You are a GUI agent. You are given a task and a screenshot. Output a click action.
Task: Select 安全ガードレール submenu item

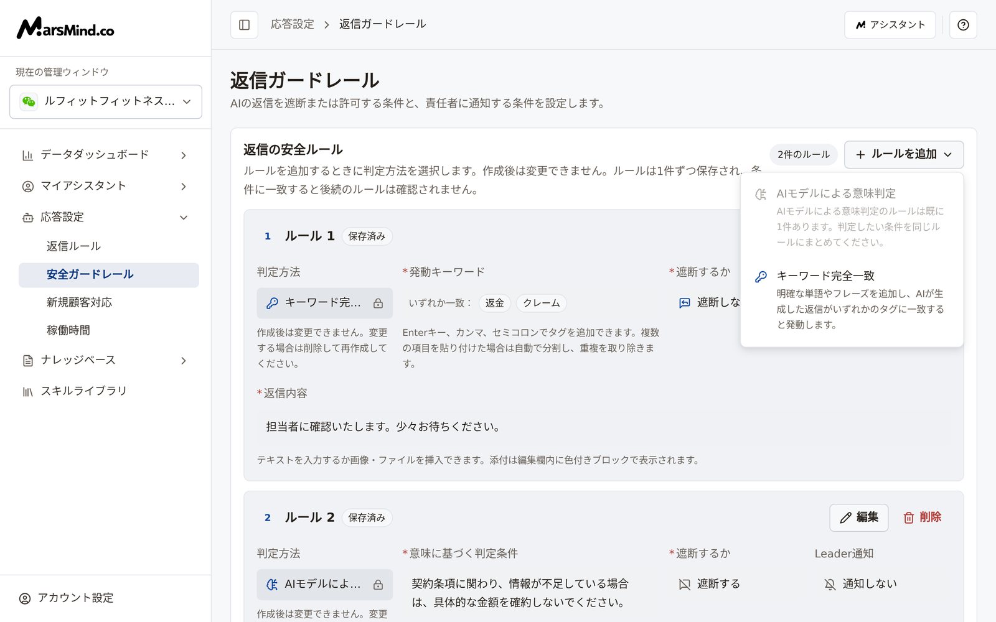click(x=109, y=275)
